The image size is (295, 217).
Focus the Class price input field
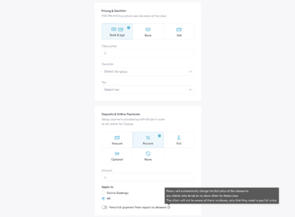click(148, 53)
